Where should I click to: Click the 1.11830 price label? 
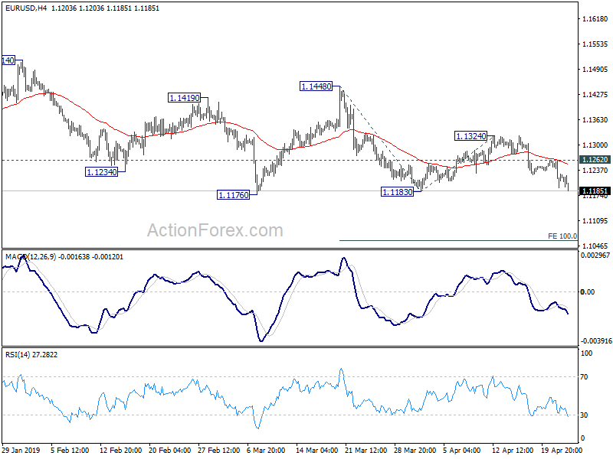pos(397,192)
